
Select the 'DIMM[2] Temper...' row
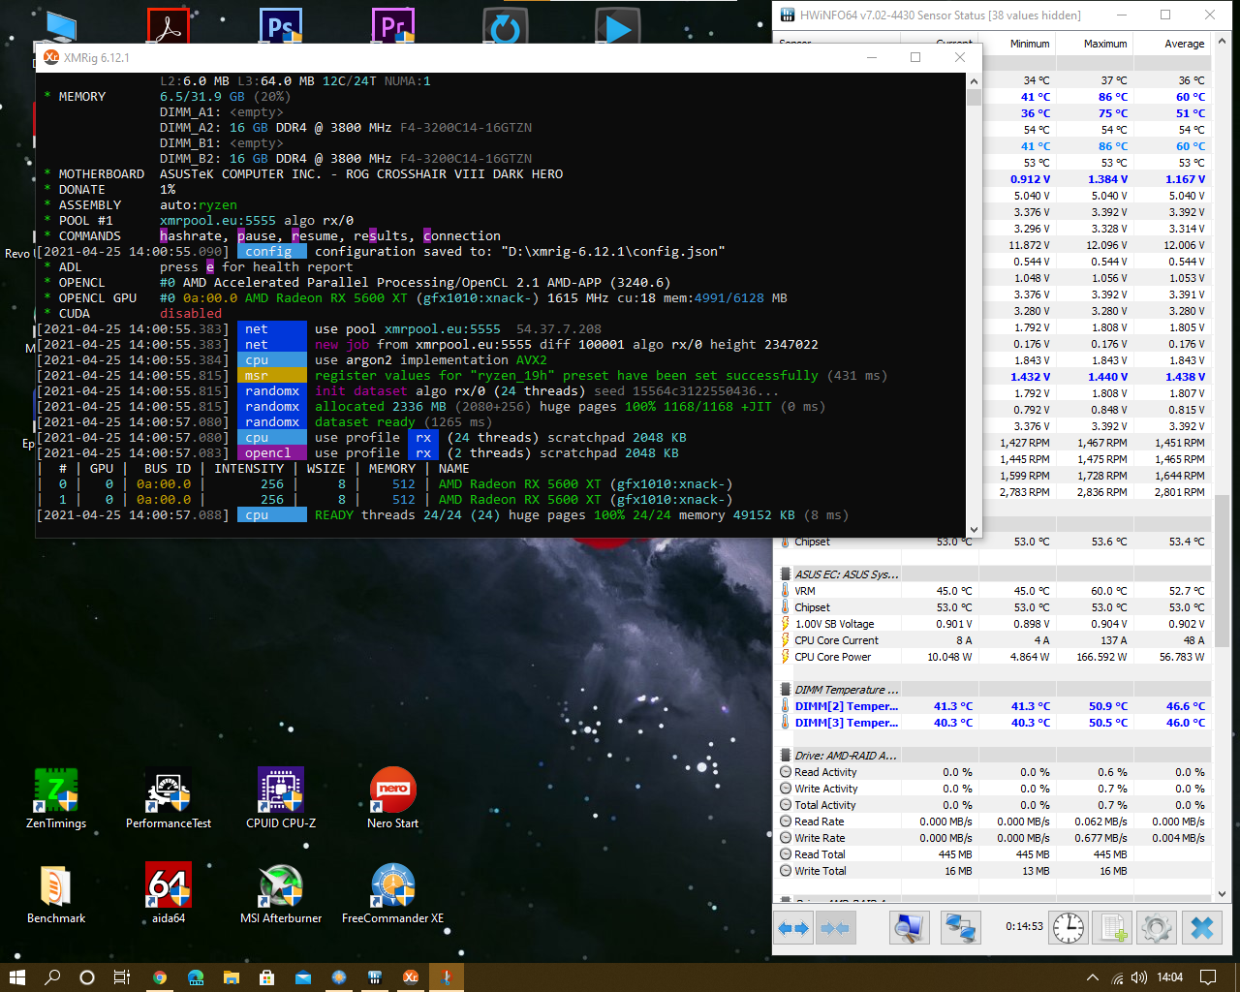tap(994, 706)
